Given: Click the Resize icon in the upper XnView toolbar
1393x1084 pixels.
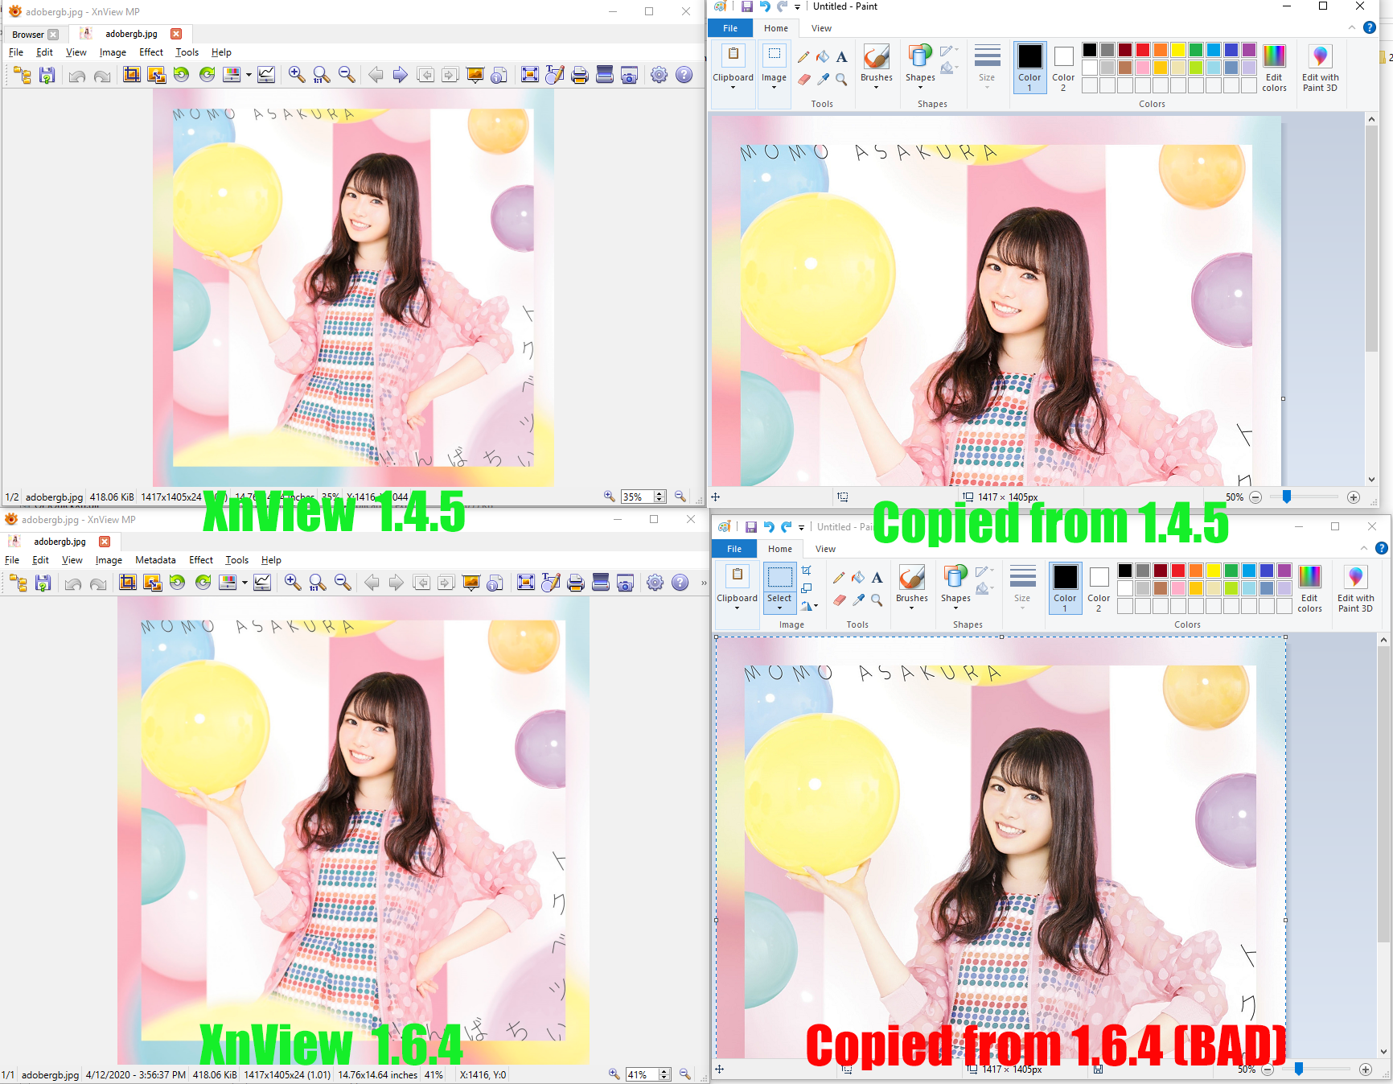Looking at the screenshot, I should 157,75.
